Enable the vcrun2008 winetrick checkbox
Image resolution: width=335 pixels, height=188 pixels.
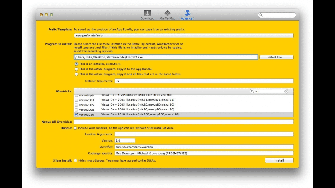[x=76, y=109]
